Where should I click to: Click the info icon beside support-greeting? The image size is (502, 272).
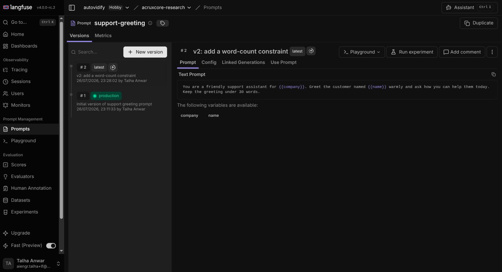150,23
